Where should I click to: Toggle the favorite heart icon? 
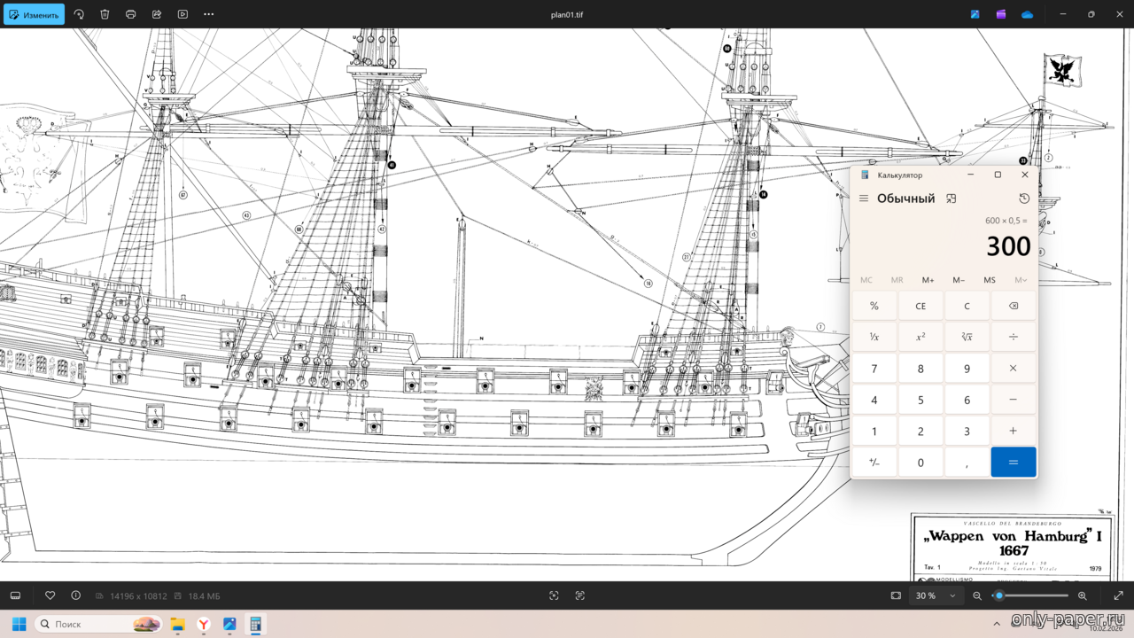(50, 595)
